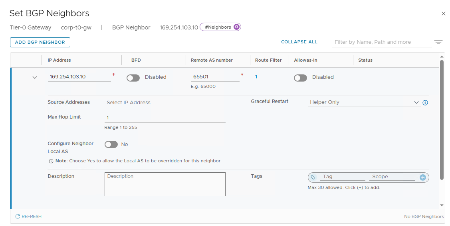Click the Collapse All link

tap(299, 42)
